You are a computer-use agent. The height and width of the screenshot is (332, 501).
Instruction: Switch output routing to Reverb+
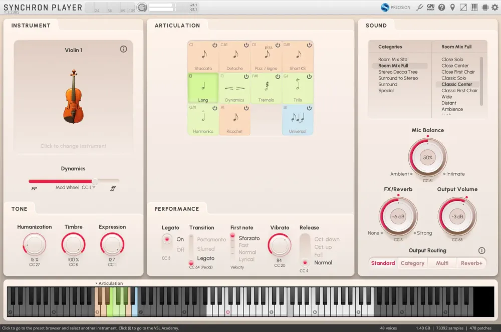click(471, 263)
